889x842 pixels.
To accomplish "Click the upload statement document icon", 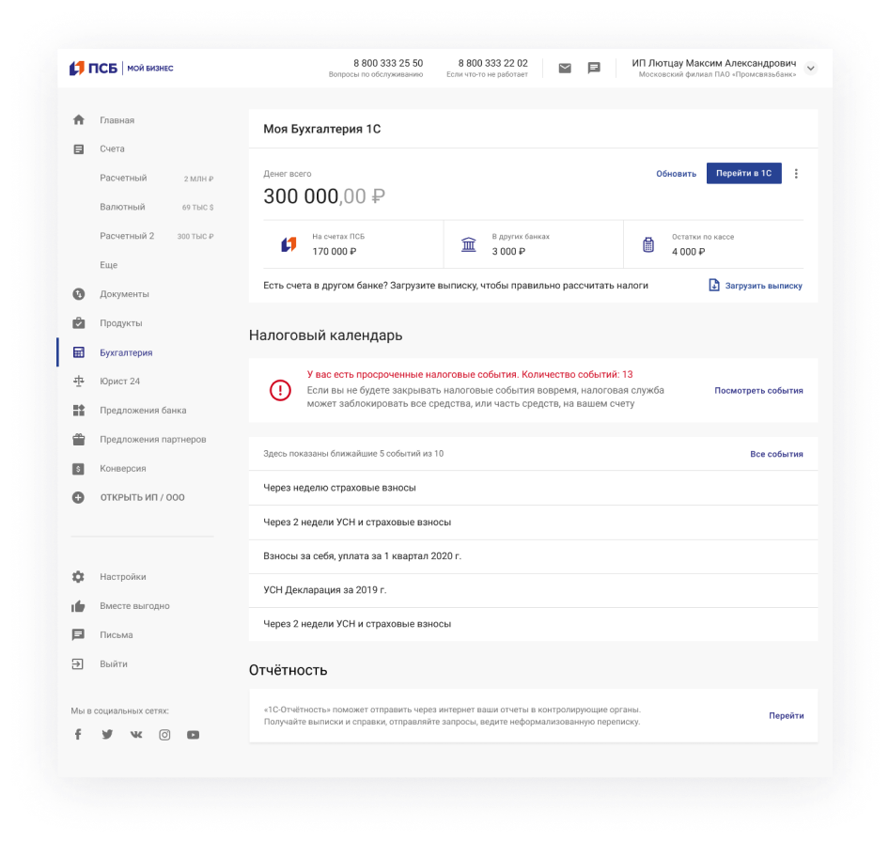I will point(714,285).
